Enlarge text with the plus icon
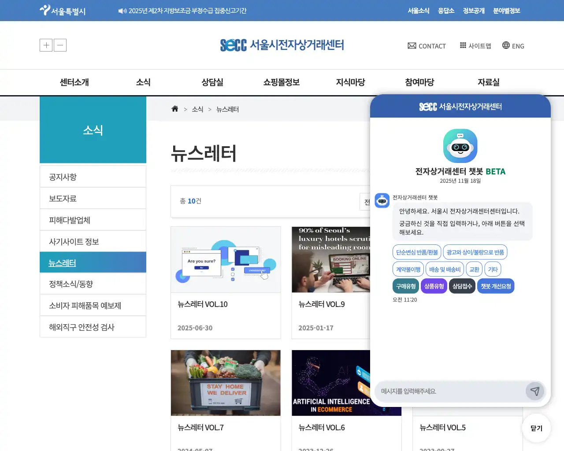The image size is (564, 451). coord(46,45)
